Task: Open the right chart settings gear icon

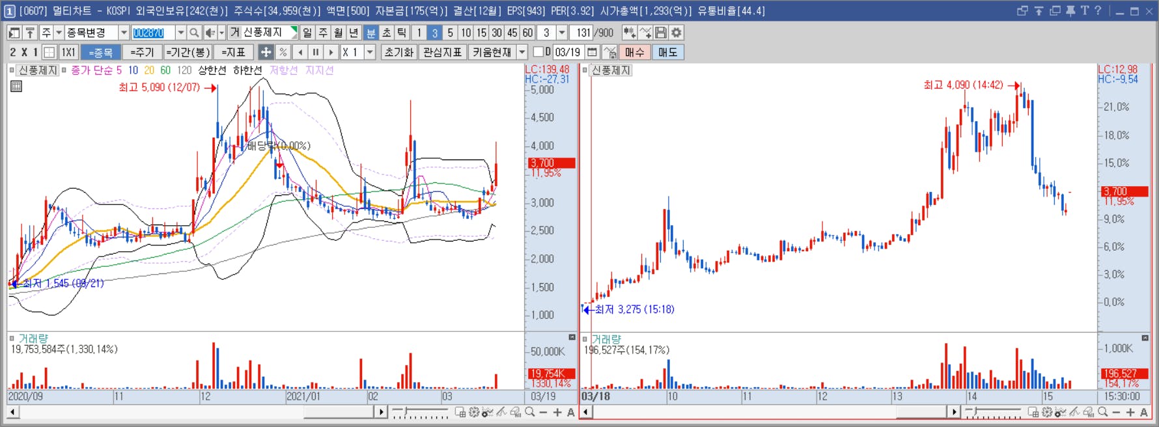Action: (x=1047, y=412)
